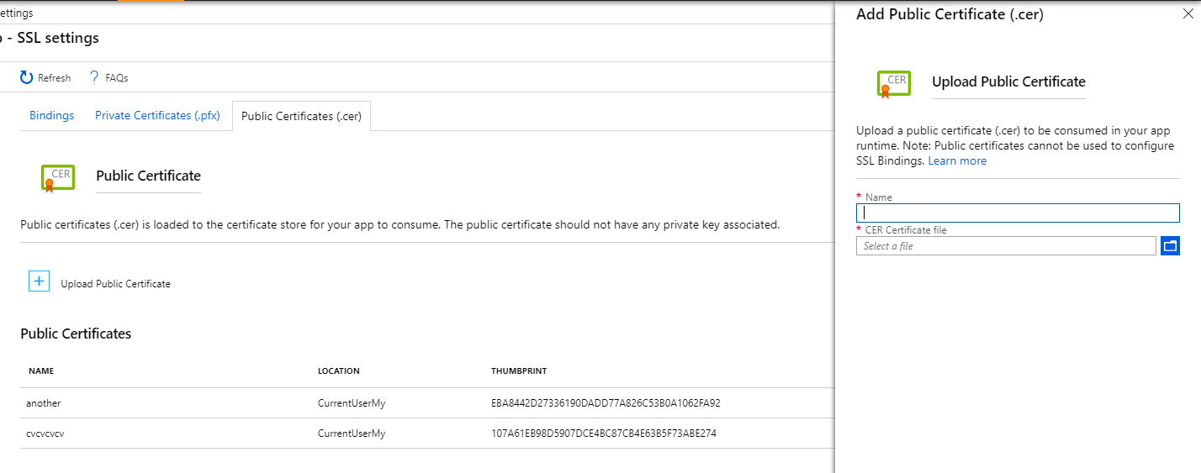Click the folder browse icon for CER file
The width and height of the screenshot is (1201, 473).
click(1170, 246)
